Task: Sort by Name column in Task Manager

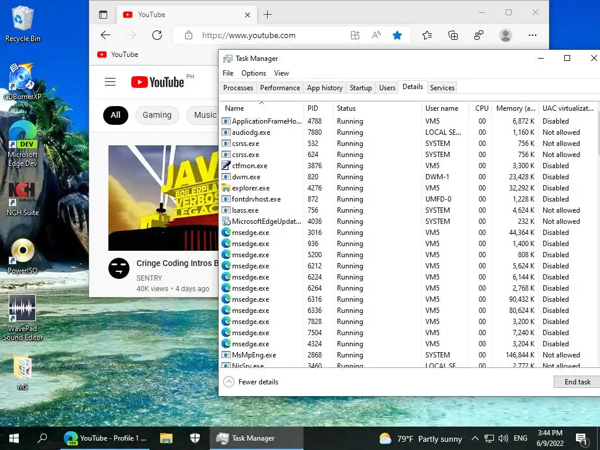Action: (x=262, y=108)
